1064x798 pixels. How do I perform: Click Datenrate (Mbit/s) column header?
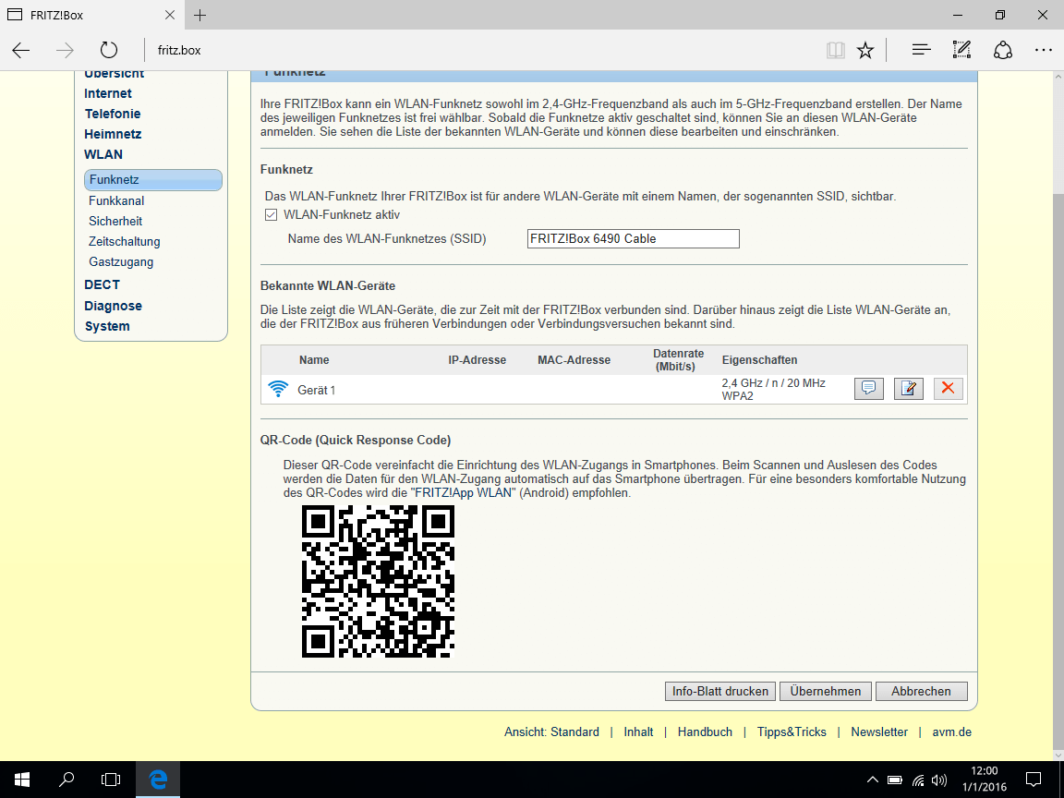coord(678,360)
